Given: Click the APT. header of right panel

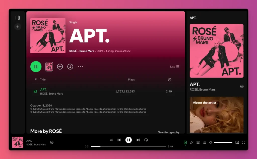Looking at the screenshot, I should [193, 18].
